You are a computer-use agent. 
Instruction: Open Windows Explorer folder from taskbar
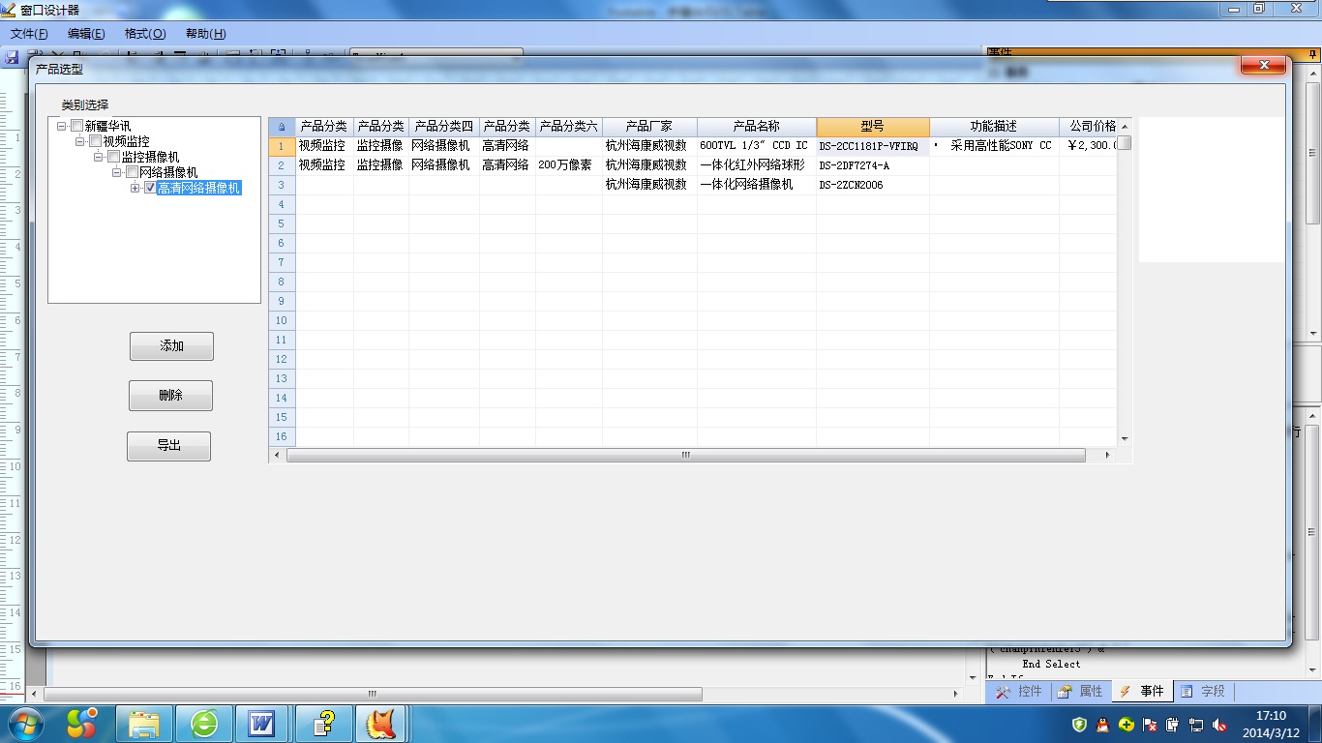click(x=144, y=724)
